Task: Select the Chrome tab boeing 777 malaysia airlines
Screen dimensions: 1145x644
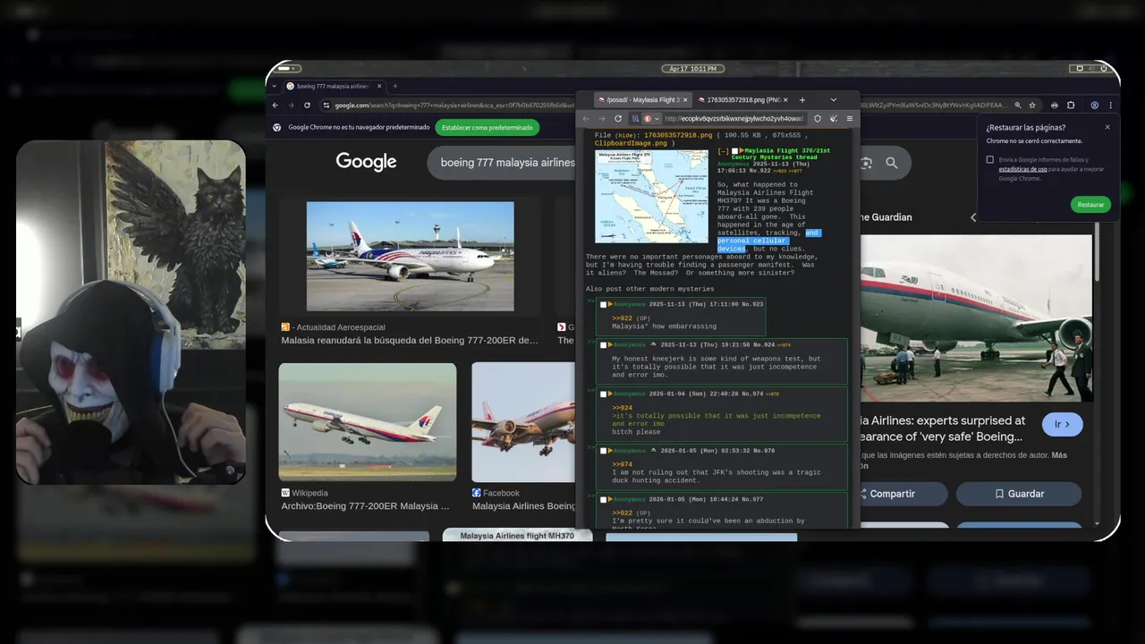Action: [335, 86]
